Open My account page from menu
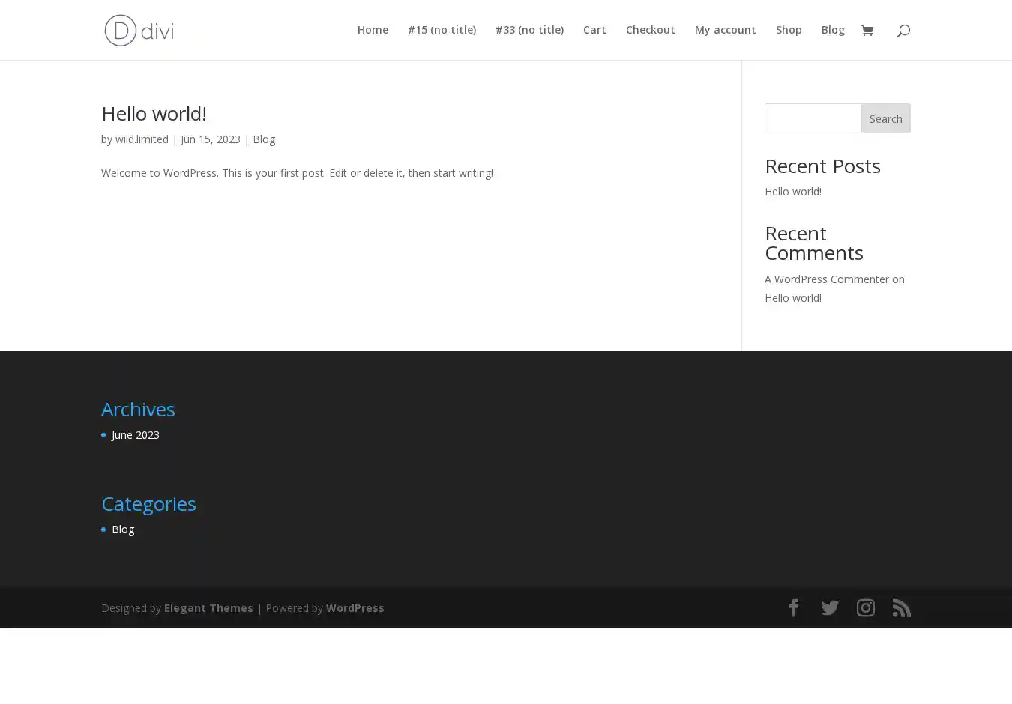The height and width of the screenshot is (704, 1012). (725, 30)
